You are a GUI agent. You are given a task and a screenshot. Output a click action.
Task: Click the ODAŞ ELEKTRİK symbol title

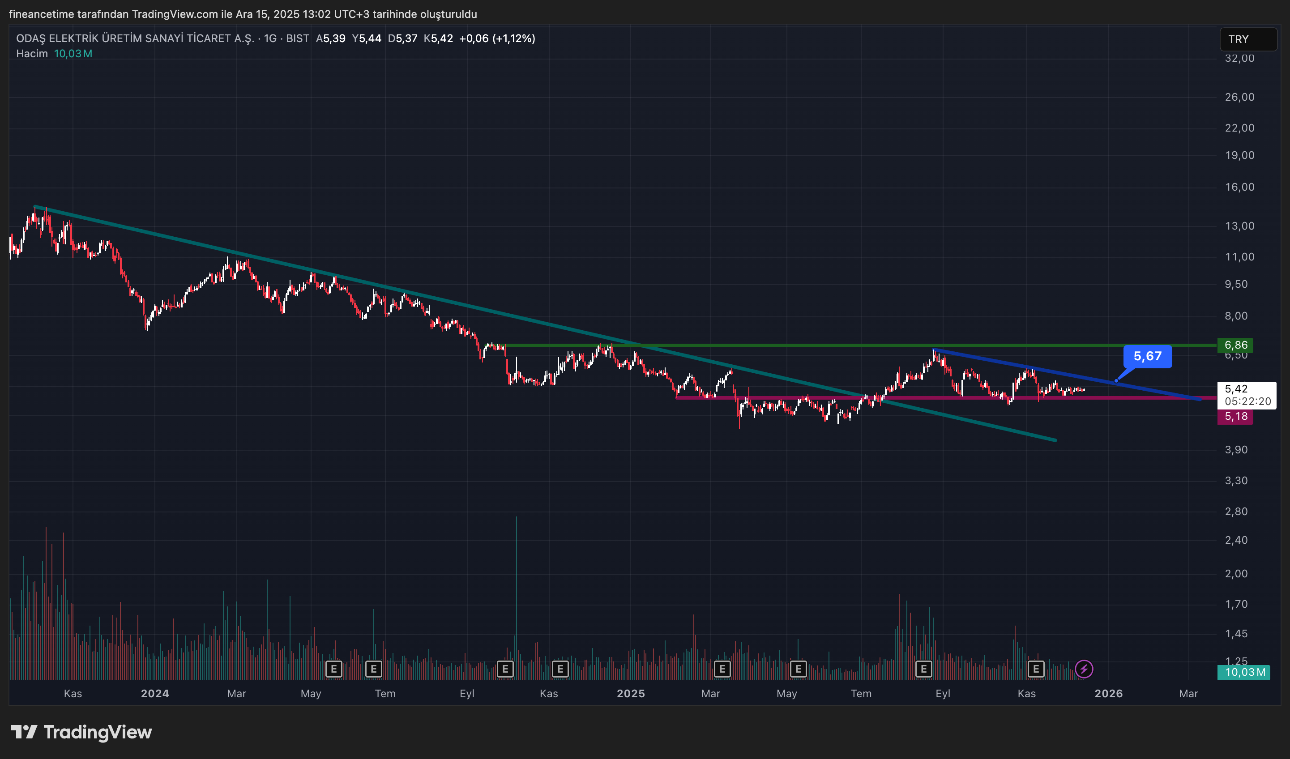click(x=135, y=38)
